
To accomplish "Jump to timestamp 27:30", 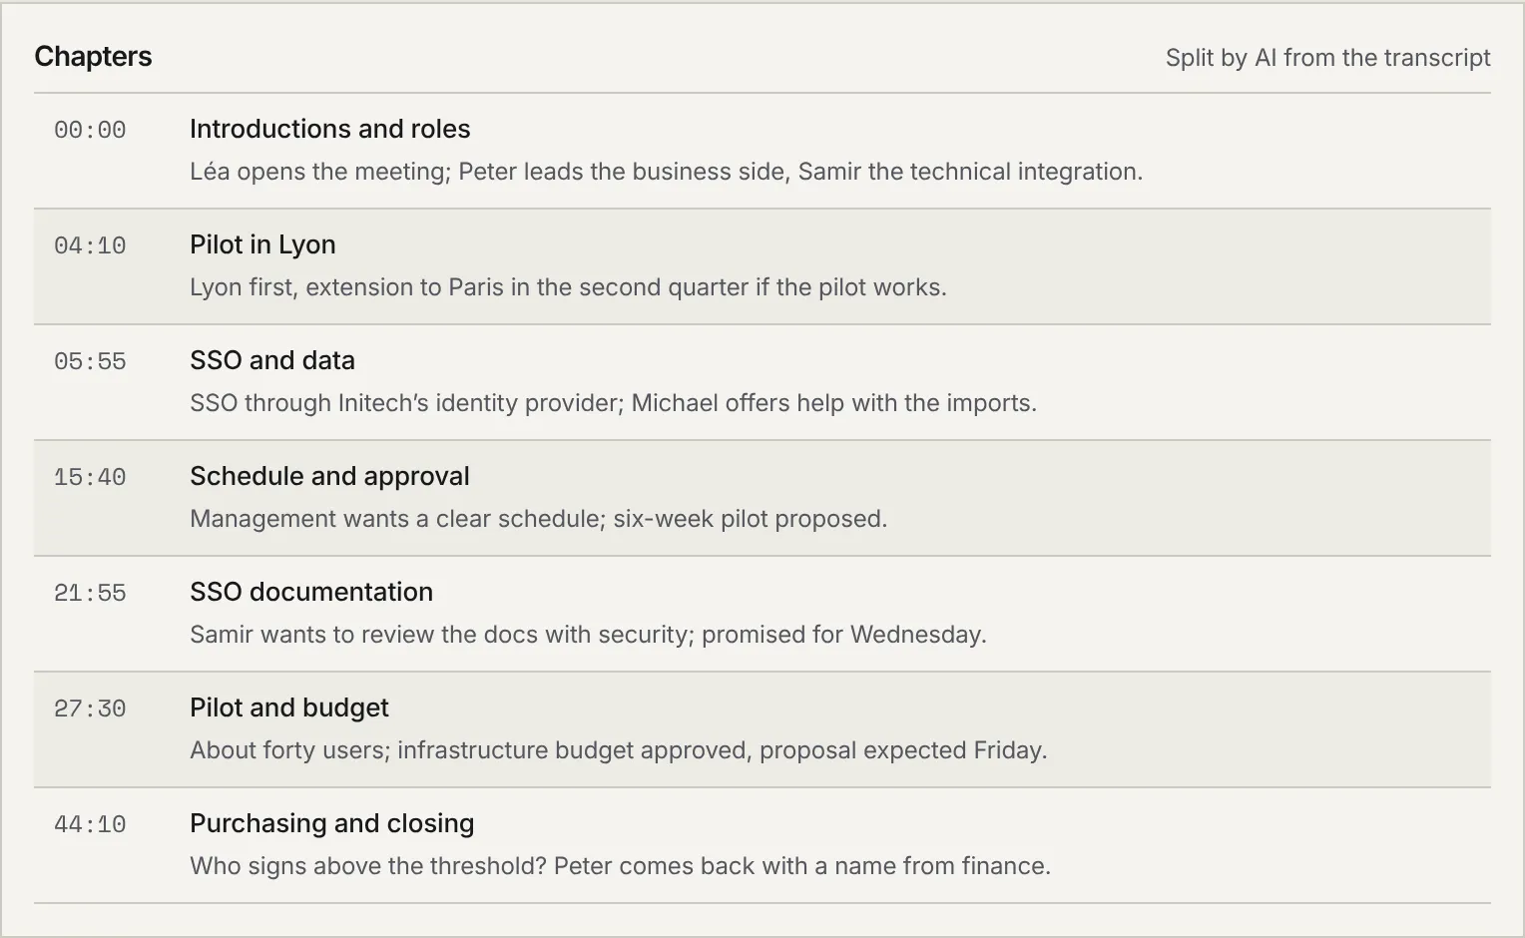I will 90,708.
